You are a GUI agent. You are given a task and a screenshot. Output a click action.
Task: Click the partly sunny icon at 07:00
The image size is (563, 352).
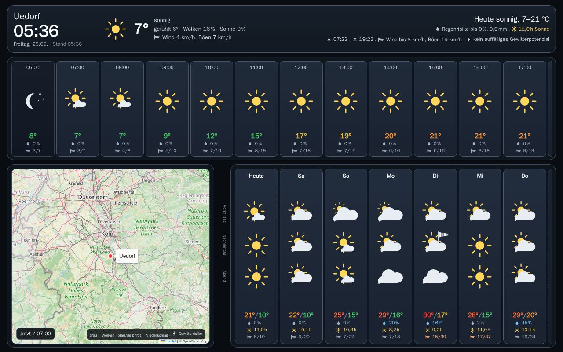[x=76, y=99]
